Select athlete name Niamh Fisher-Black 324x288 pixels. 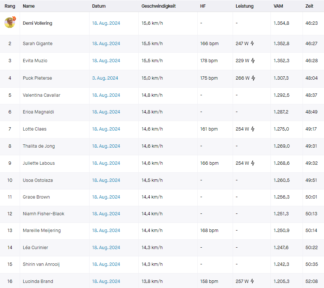tap(43, 214)
